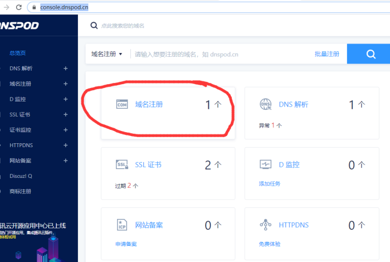
Task: Click 异常 1 个 on DNS card
Action: coord(270,125)
